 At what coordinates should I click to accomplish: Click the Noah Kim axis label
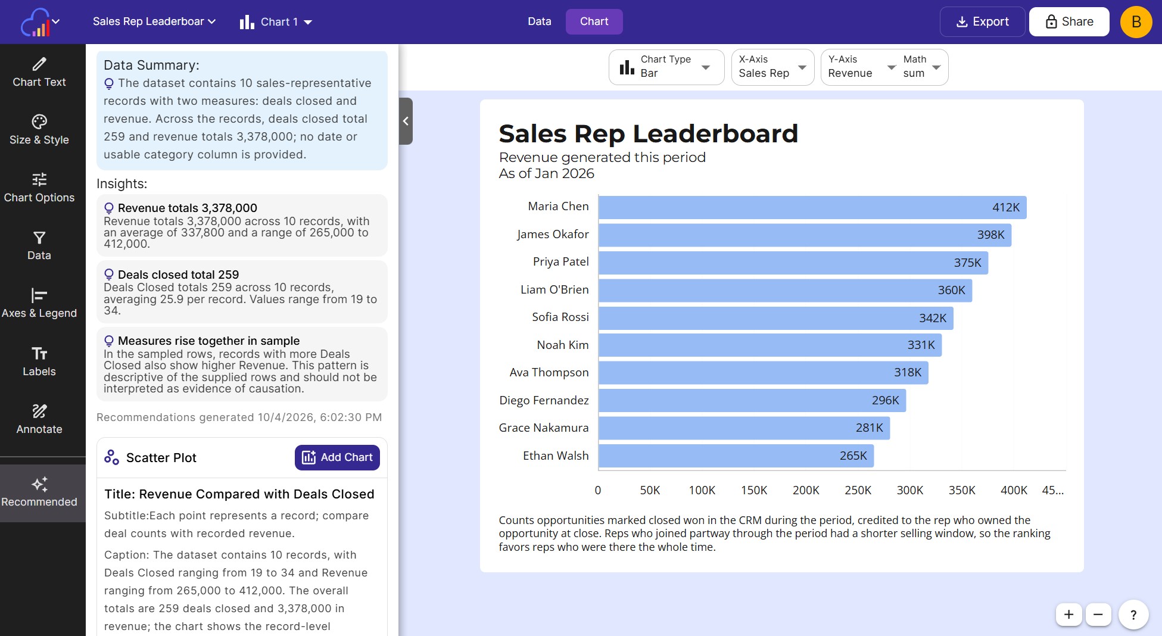(x=562, y=345)
